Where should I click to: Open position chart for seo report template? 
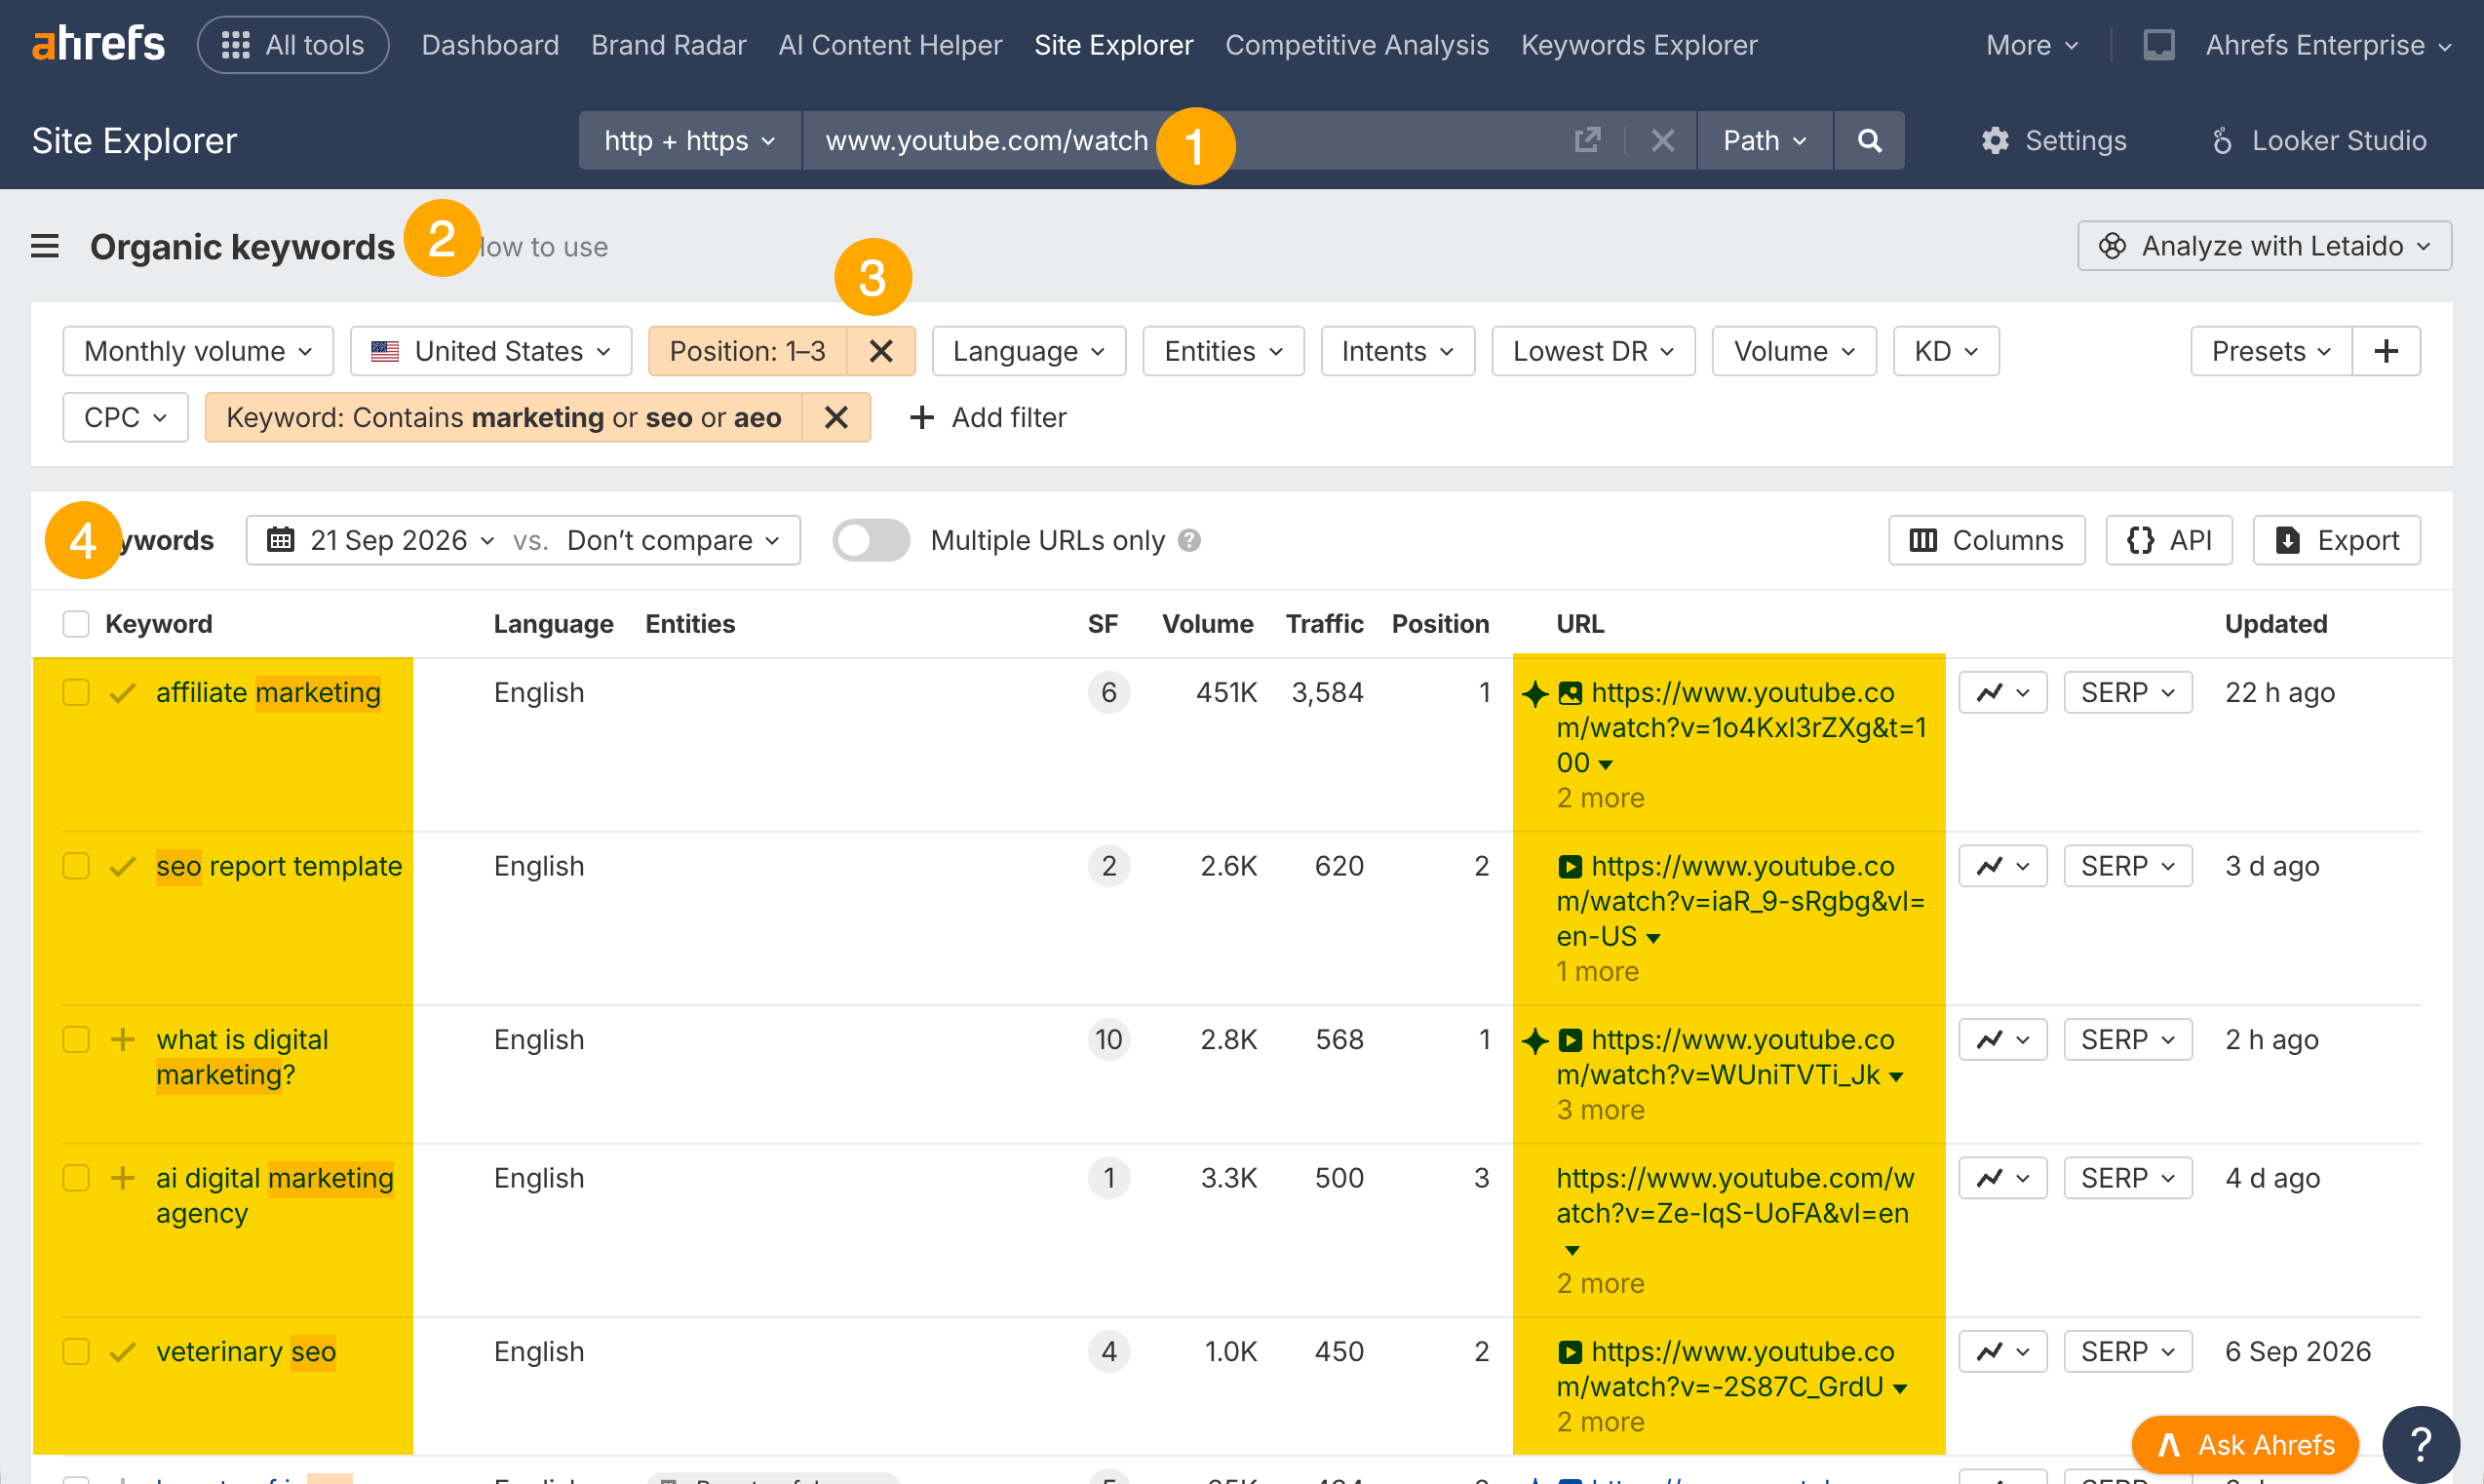(2003, 866)
